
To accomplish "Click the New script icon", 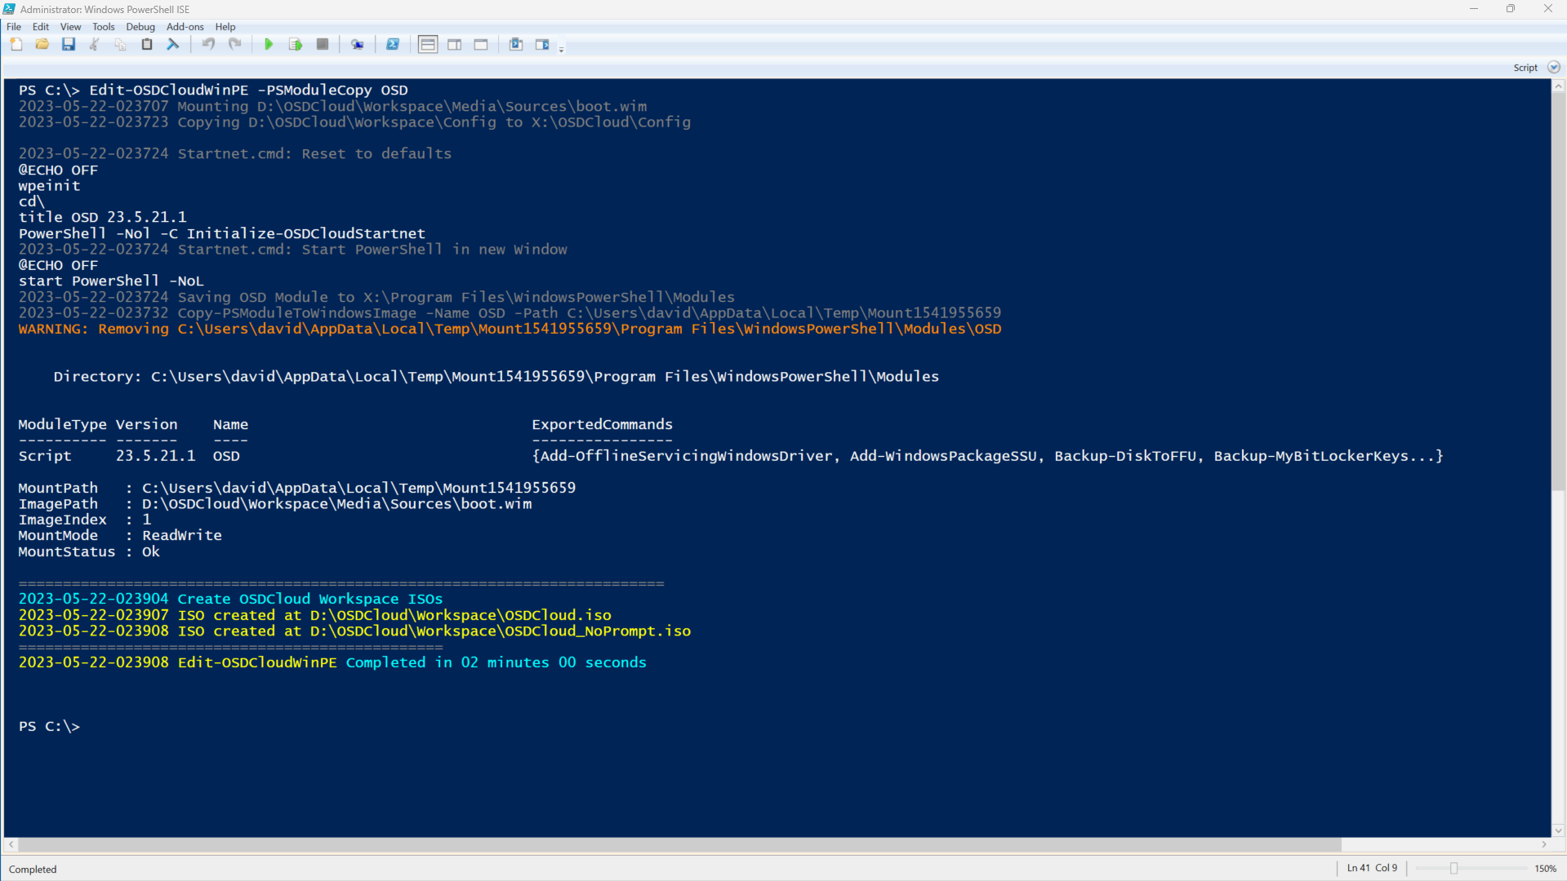I will pos(16,45).
